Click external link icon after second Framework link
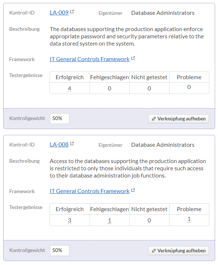 click(x=133, y=190)
